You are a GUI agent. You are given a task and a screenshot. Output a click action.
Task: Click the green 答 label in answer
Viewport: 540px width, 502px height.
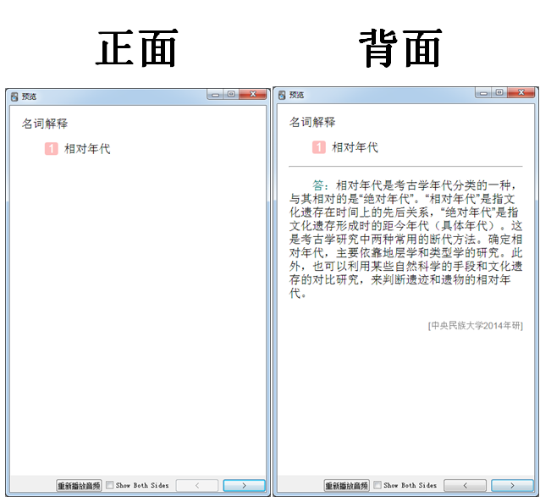coord(318,185)
